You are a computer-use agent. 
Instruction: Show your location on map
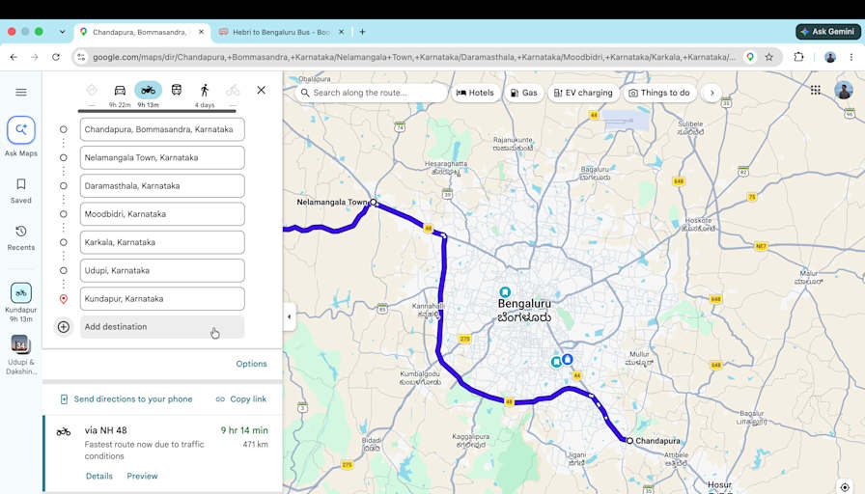(845, 487)
